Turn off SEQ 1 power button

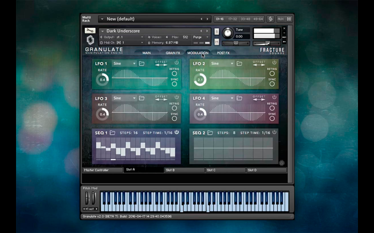176,132
